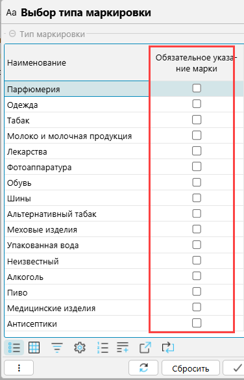Sort by Наименование column header
Screen dimensions: 244x380
36,63
